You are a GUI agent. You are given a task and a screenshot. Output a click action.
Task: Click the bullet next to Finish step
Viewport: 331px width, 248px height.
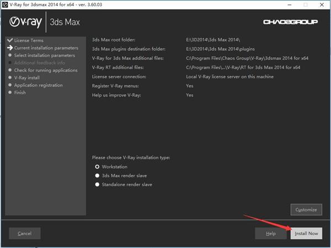pyautogui.click(x=10, y=93)
